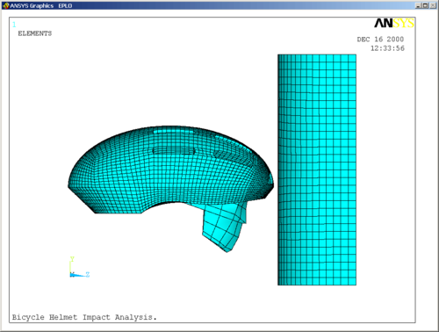
Task: Click the DEC 16 2000 date stamp
Action: coord(380,40)
